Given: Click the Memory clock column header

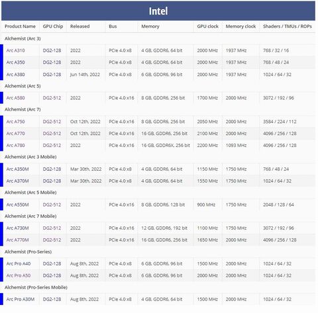Looking at the screenshot, I should point(240,26).
